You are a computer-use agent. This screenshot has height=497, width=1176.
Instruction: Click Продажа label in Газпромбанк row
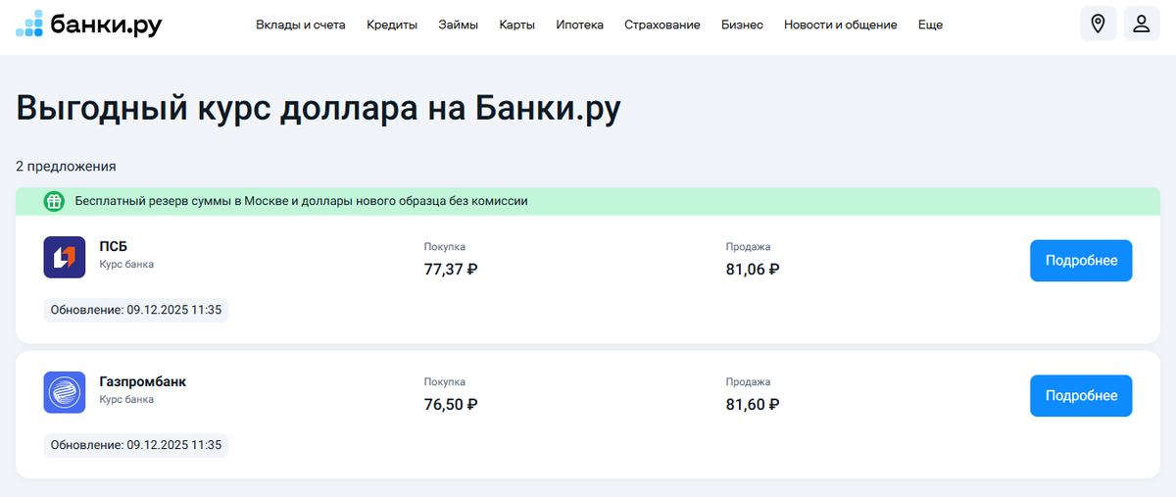(749, 382)
